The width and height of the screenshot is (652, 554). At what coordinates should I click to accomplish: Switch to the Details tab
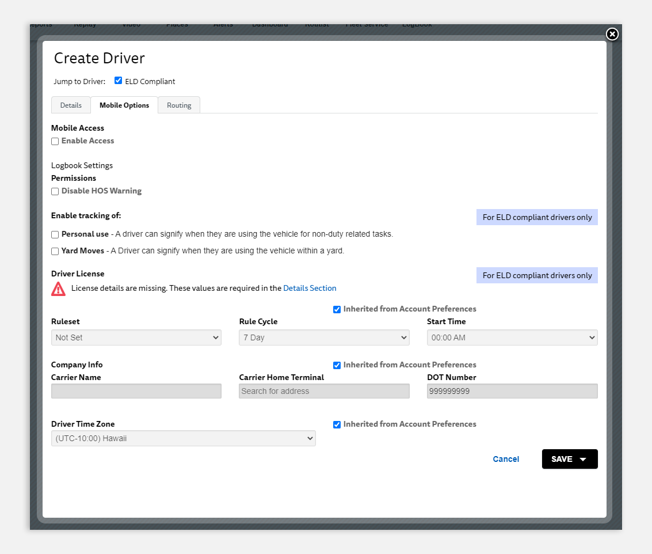71,105
